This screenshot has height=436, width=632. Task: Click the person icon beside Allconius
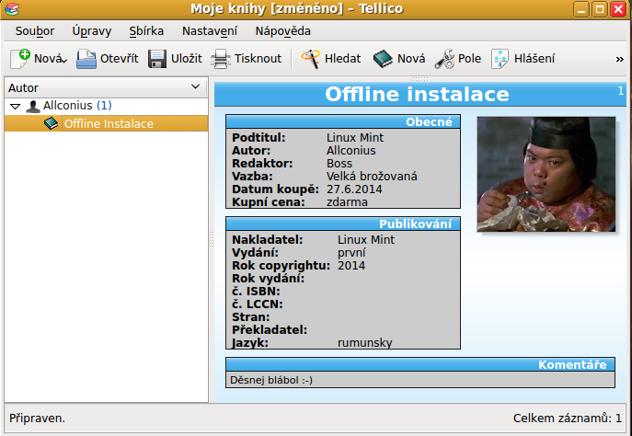click(32, 107)
